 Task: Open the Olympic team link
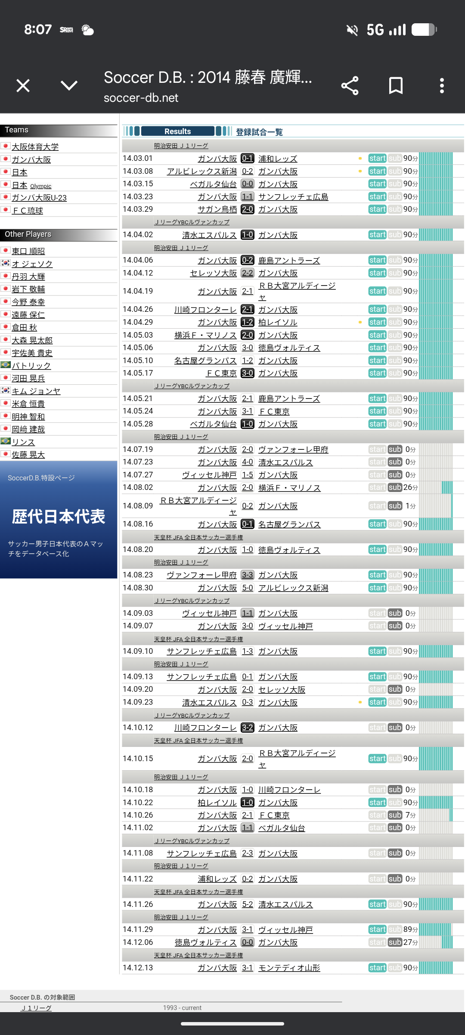(x=40, y=186)
